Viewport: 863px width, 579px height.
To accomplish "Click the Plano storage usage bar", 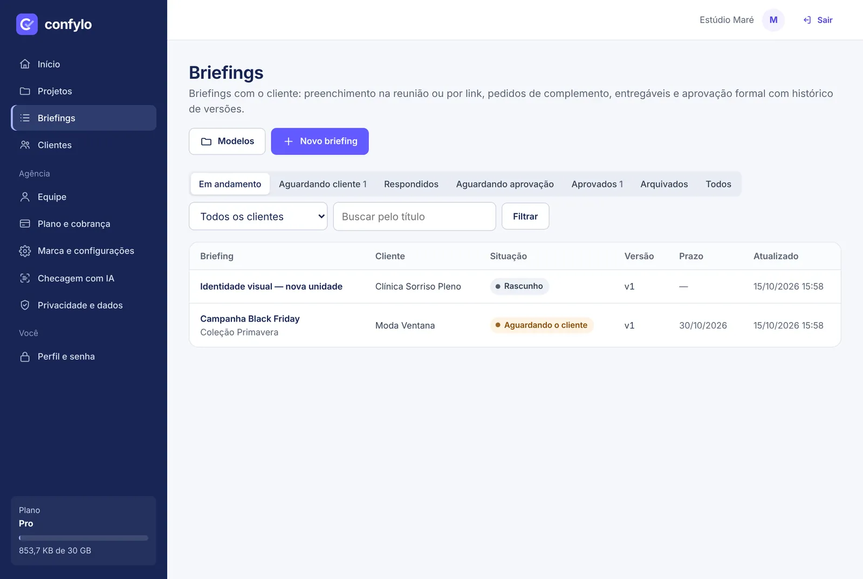I will tap(84, 538).
